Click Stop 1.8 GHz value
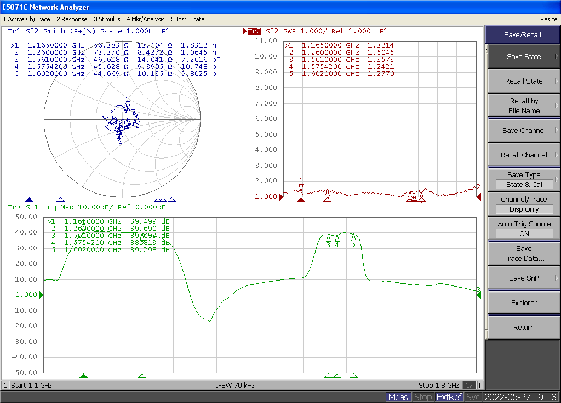Screen dimensions: 561x403 click(x=439, y=385)
